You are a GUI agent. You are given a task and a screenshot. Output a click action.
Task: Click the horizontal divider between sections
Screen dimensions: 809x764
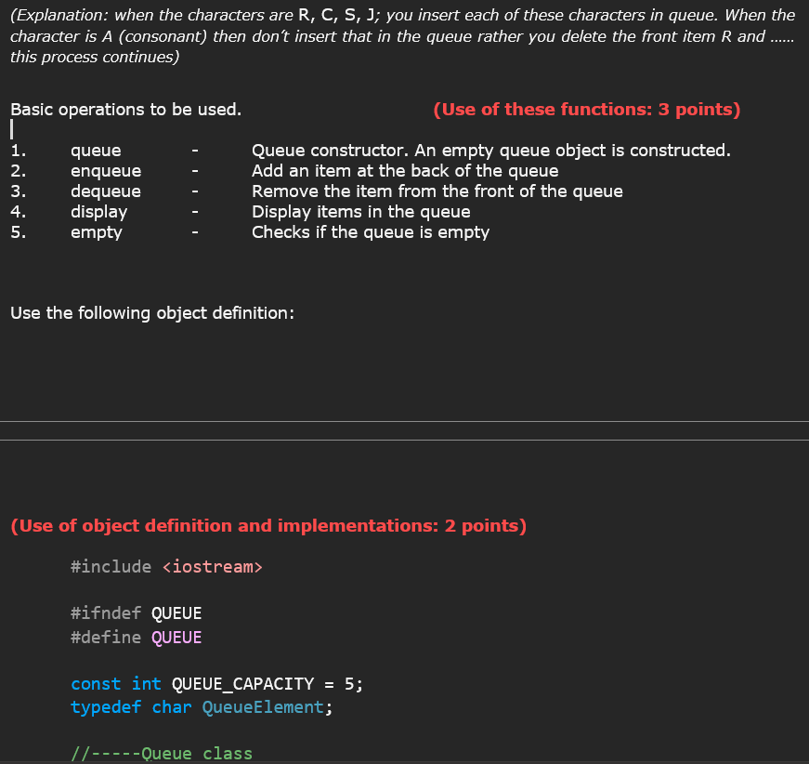pos(404,430)
